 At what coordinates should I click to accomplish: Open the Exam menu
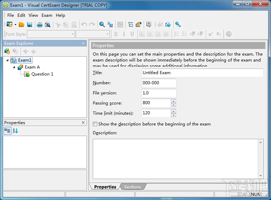click(47, 15)
